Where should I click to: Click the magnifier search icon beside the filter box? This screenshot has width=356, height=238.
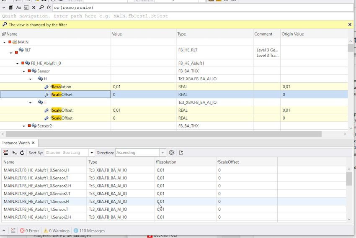point(41,8)
